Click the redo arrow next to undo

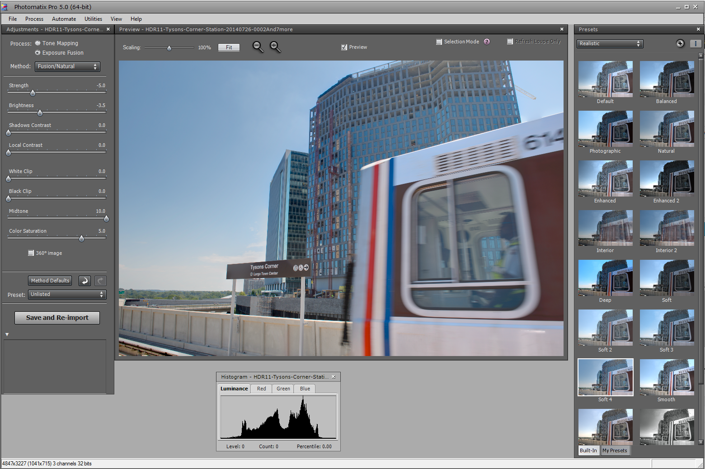[100, 281]
